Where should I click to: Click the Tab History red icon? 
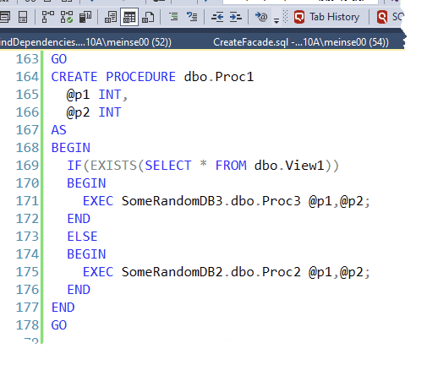[x=299, y=17]
